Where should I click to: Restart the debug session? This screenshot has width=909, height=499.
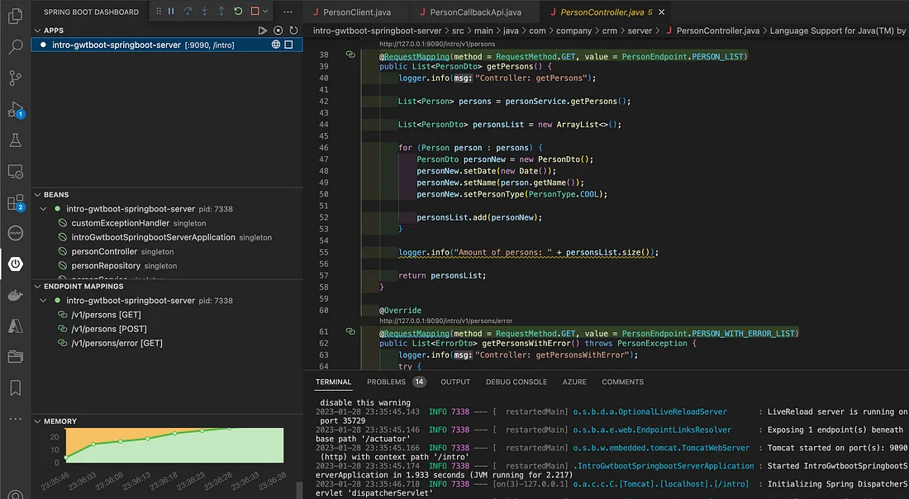pyautogui.click(x=238, y=11)
